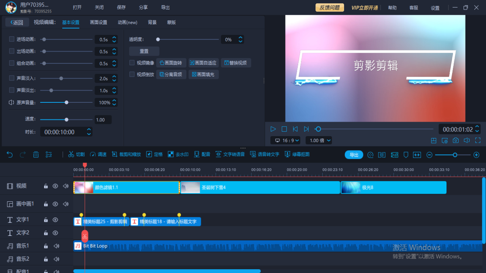Hide the 文字1 track with its eye toggle

pyautogui.click(x=55, y=220)
